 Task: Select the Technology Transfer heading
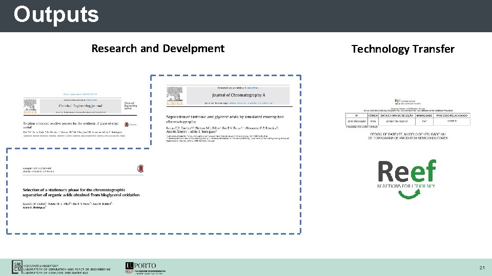(403, 49)
